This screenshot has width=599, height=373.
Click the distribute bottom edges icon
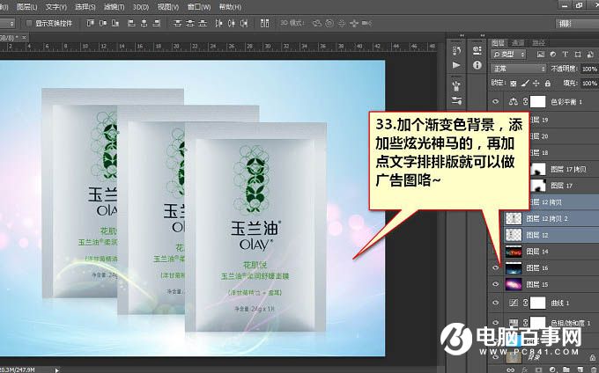pyautogui.click(x=203, y=23)
